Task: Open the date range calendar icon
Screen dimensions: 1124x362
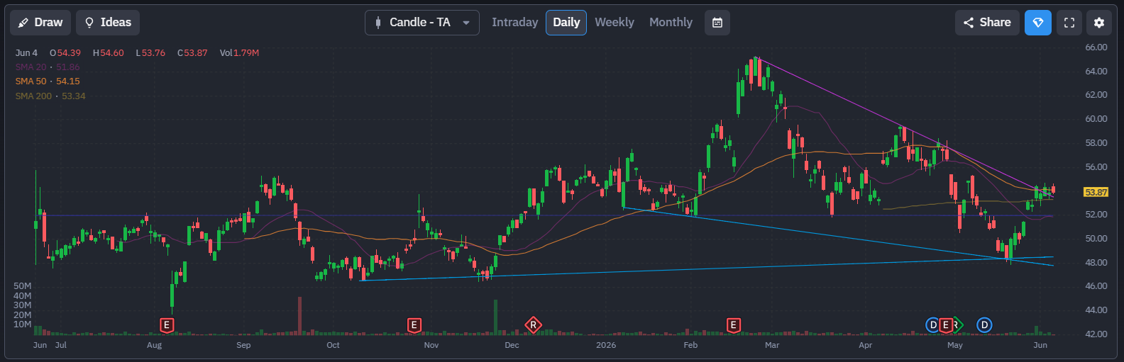Action: click(717, 23)
